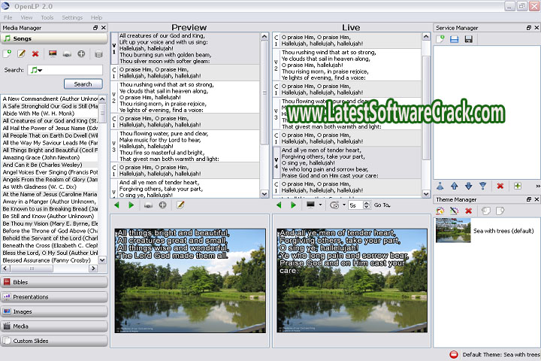Add preview item to service
Viewport: 541px width, 361px height.
coord(162,205)
